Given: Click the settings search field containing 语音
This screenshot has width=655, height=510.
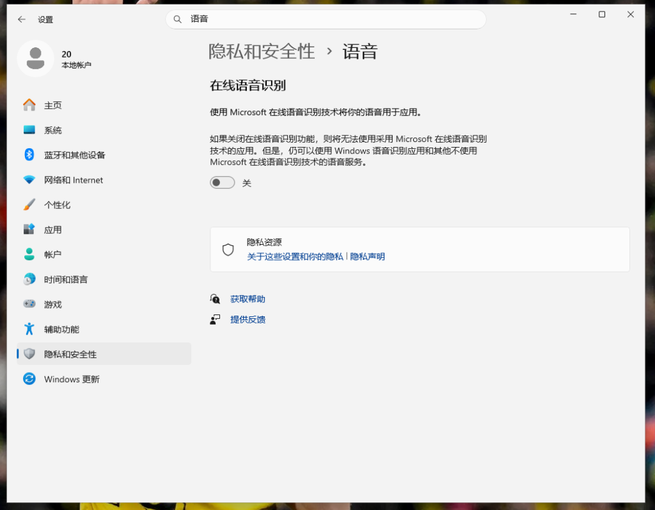Looking at the screenshot, I should pos(326,19).
